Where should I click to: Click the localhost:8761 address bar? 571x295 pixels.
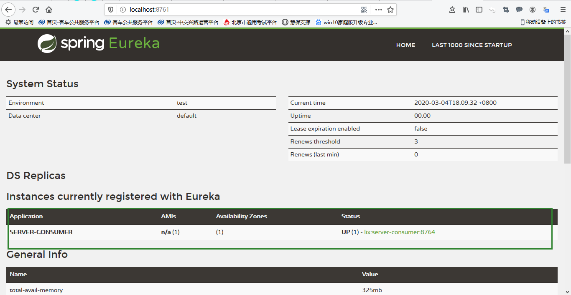(x=242, y=9)
